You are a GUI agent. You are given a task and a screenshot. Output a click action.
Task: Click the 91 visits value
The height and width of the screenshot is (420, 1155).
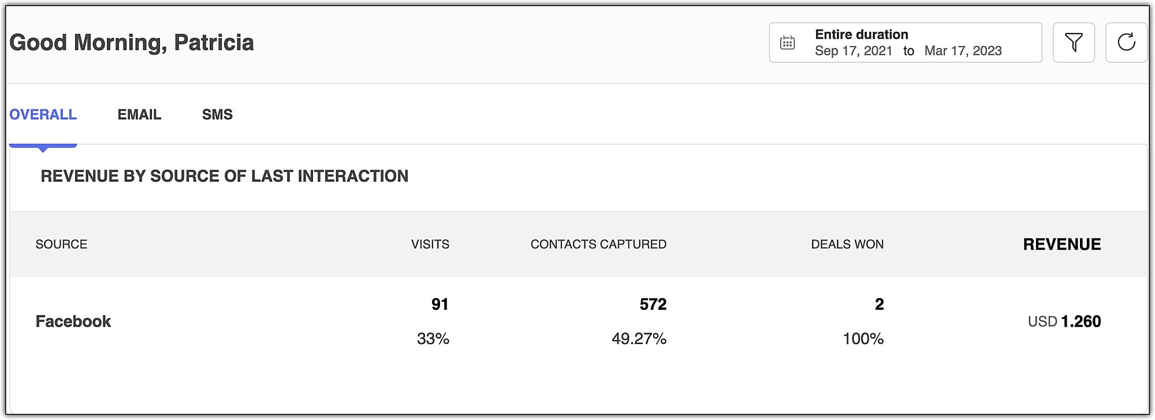coord(439,304)
